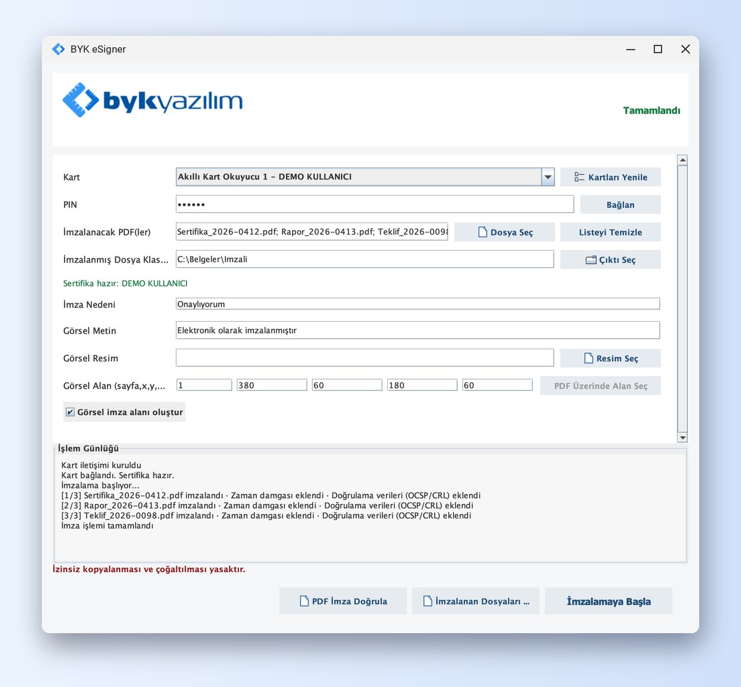
Task: Click the İmzalamaya Başla button
Action: 608,601
